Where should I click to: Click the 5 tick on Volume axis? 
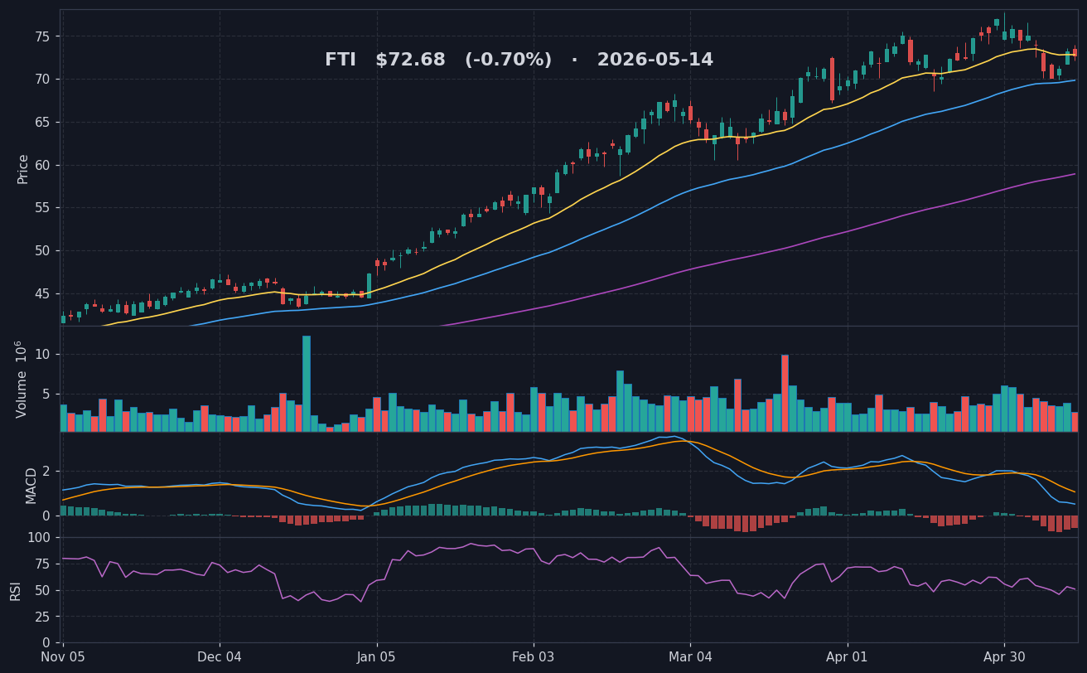pyautogui.click(x=48, y=395)
